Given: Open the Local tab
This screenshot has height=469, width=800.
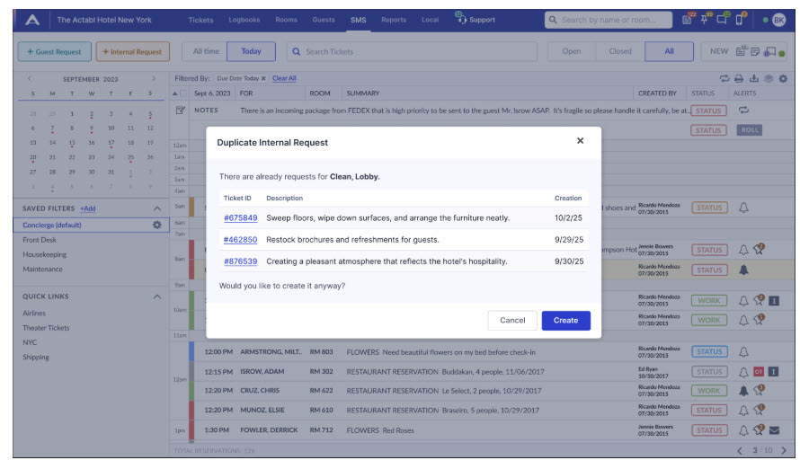Looking at the screenshot, I should point(430,20).
